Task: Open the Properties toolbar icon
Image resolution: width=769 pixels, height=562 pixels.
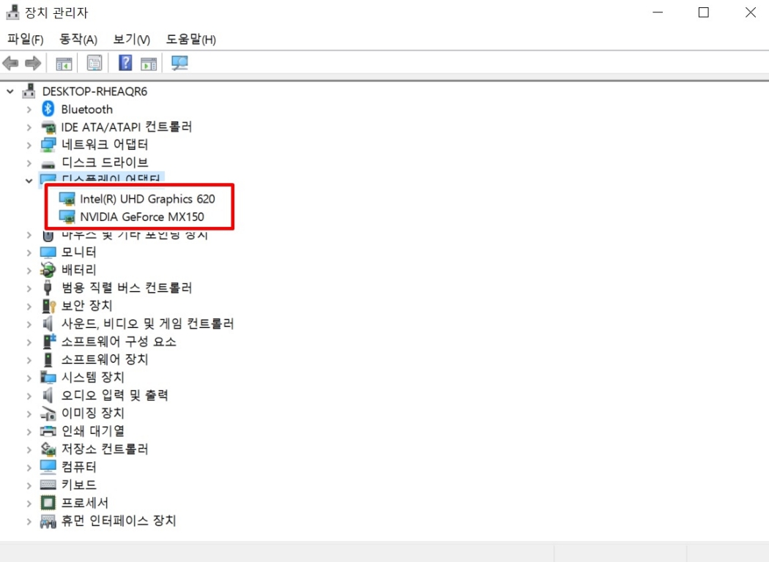Action: (94, 63)
